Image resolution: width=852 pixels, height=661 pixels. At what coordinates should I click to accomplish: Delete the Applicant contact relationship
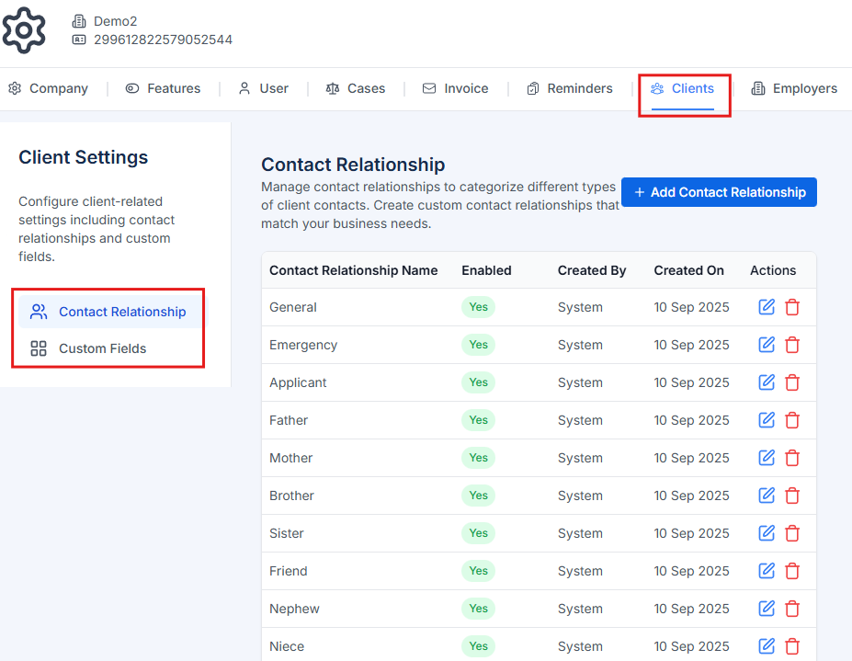pyautogui.click(x=792, y=382)
